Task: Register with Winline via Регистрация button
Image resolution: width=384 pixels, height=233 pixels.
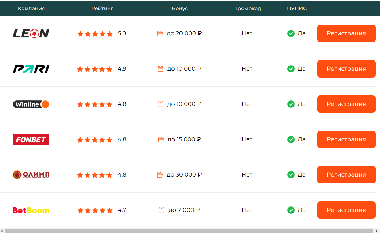Action: pos(346,104)
